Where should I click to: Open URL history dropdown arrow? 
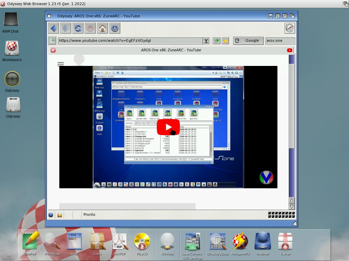206,41
